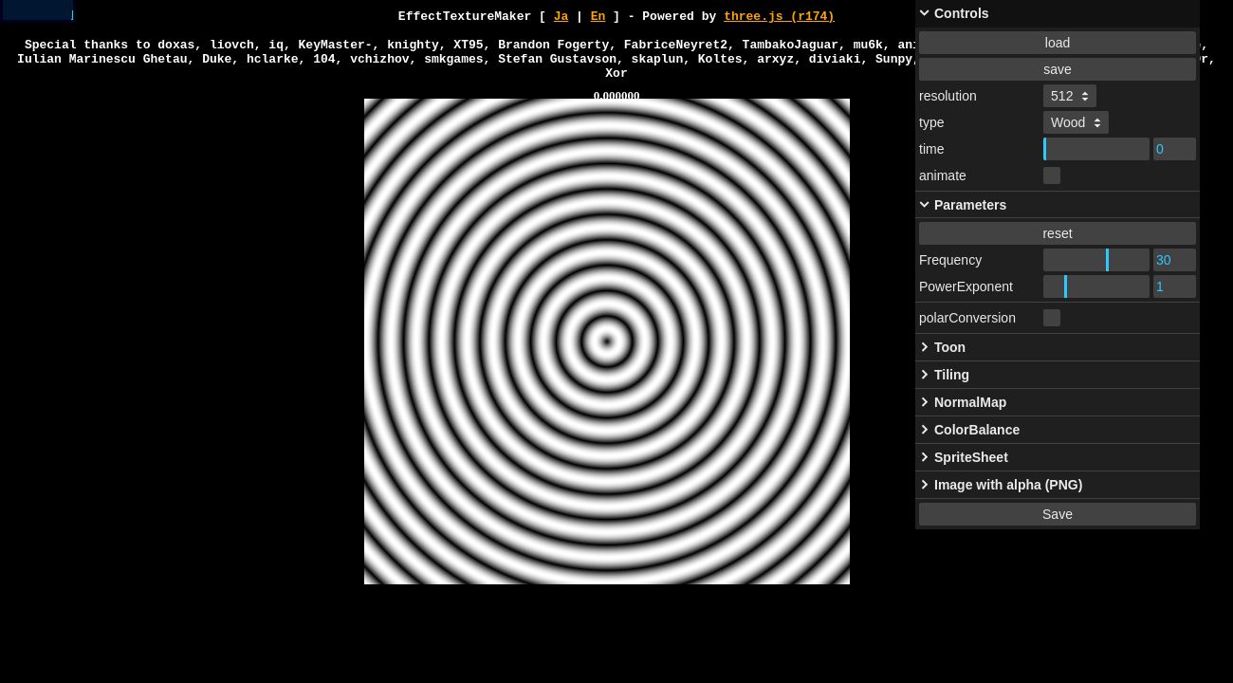Enable the animate checkbox
This screenshot has width=1233, height=683.
coord(1052,175)
